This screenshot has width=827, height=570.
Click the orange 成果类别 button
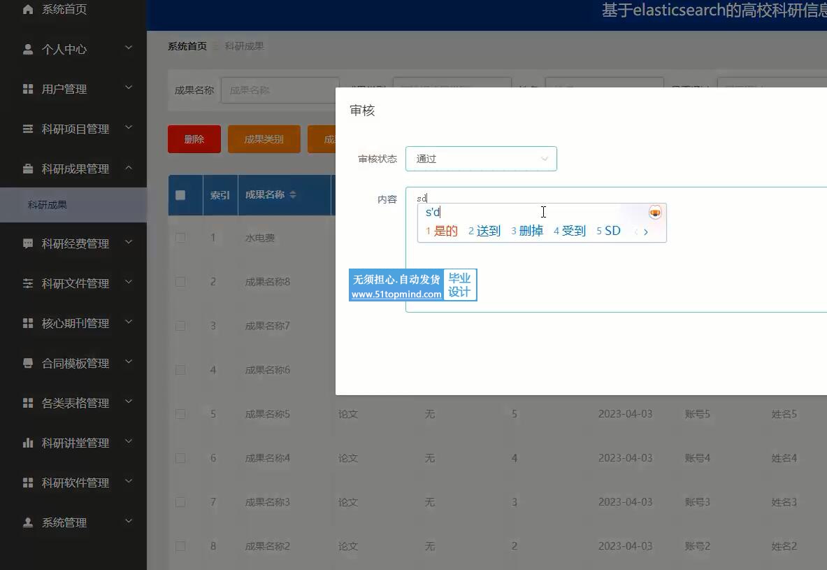pyautogui.click(x=264, y=139)
